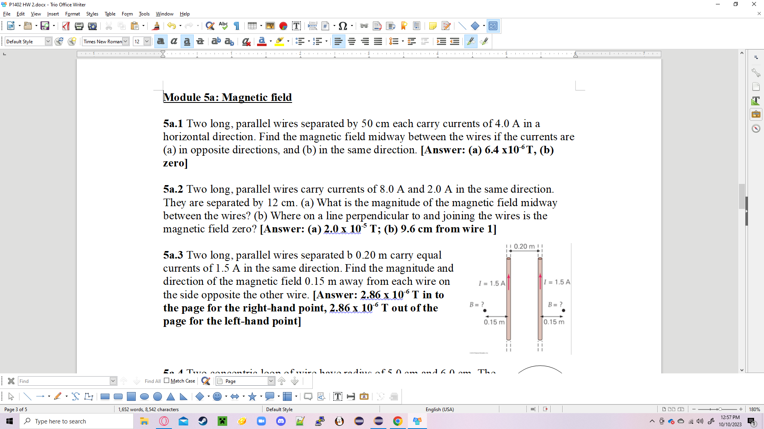Toggle bold formatting
This screenshot has height=429, width=764.
[160, 41]
